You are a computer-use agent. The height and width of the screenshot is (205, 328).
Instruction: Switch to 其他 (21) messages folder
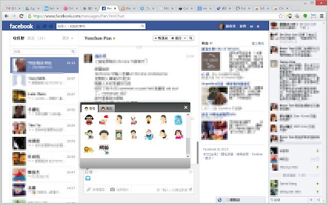tap(36, 38)
